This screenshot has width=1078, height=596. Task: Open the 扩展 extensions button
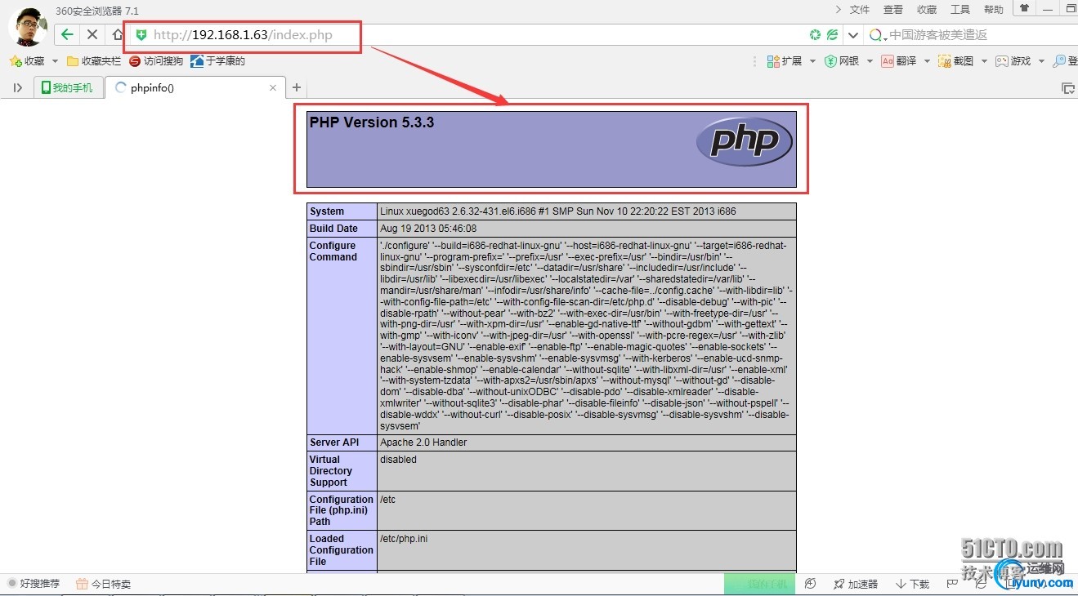coord(785,61)
